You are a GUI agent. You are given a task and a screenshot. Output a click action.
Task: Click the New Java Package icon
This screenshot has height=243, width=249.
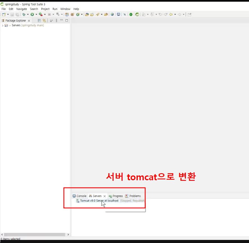(x=72, y=15)
